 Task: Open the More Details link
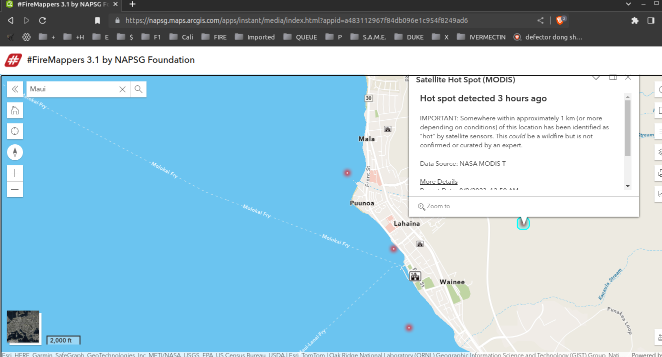coord(438,181)
